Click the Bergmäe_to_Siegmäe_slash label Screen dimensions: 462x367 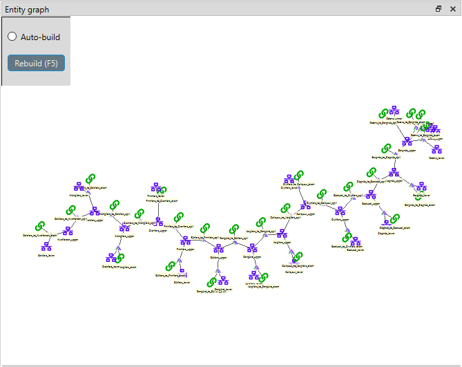[420, 205]
